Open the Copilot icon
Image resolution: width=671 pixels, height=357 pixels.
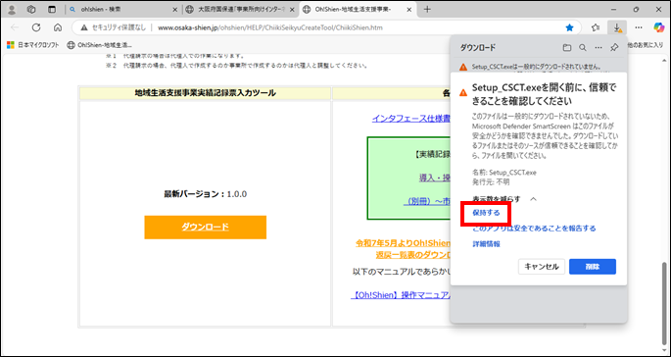[658, 27]
